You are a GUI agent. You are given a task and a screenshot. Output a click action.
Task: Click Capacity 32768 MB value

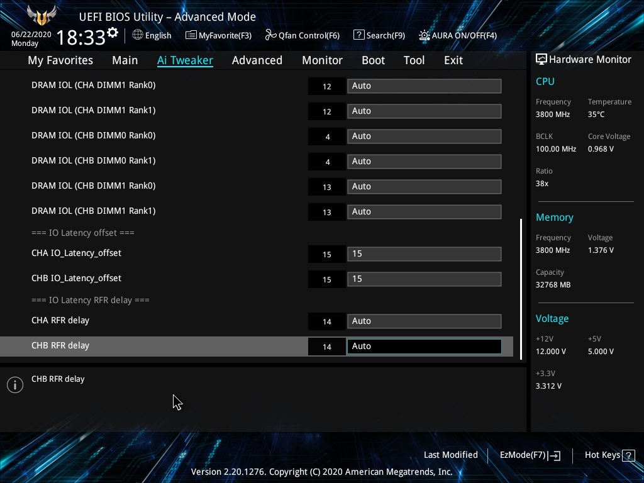click(553, 285)
